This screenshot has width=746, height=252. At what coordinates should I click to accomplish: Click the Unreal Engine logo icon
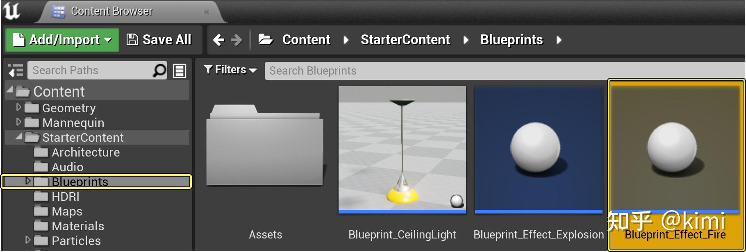coord(11,11)
